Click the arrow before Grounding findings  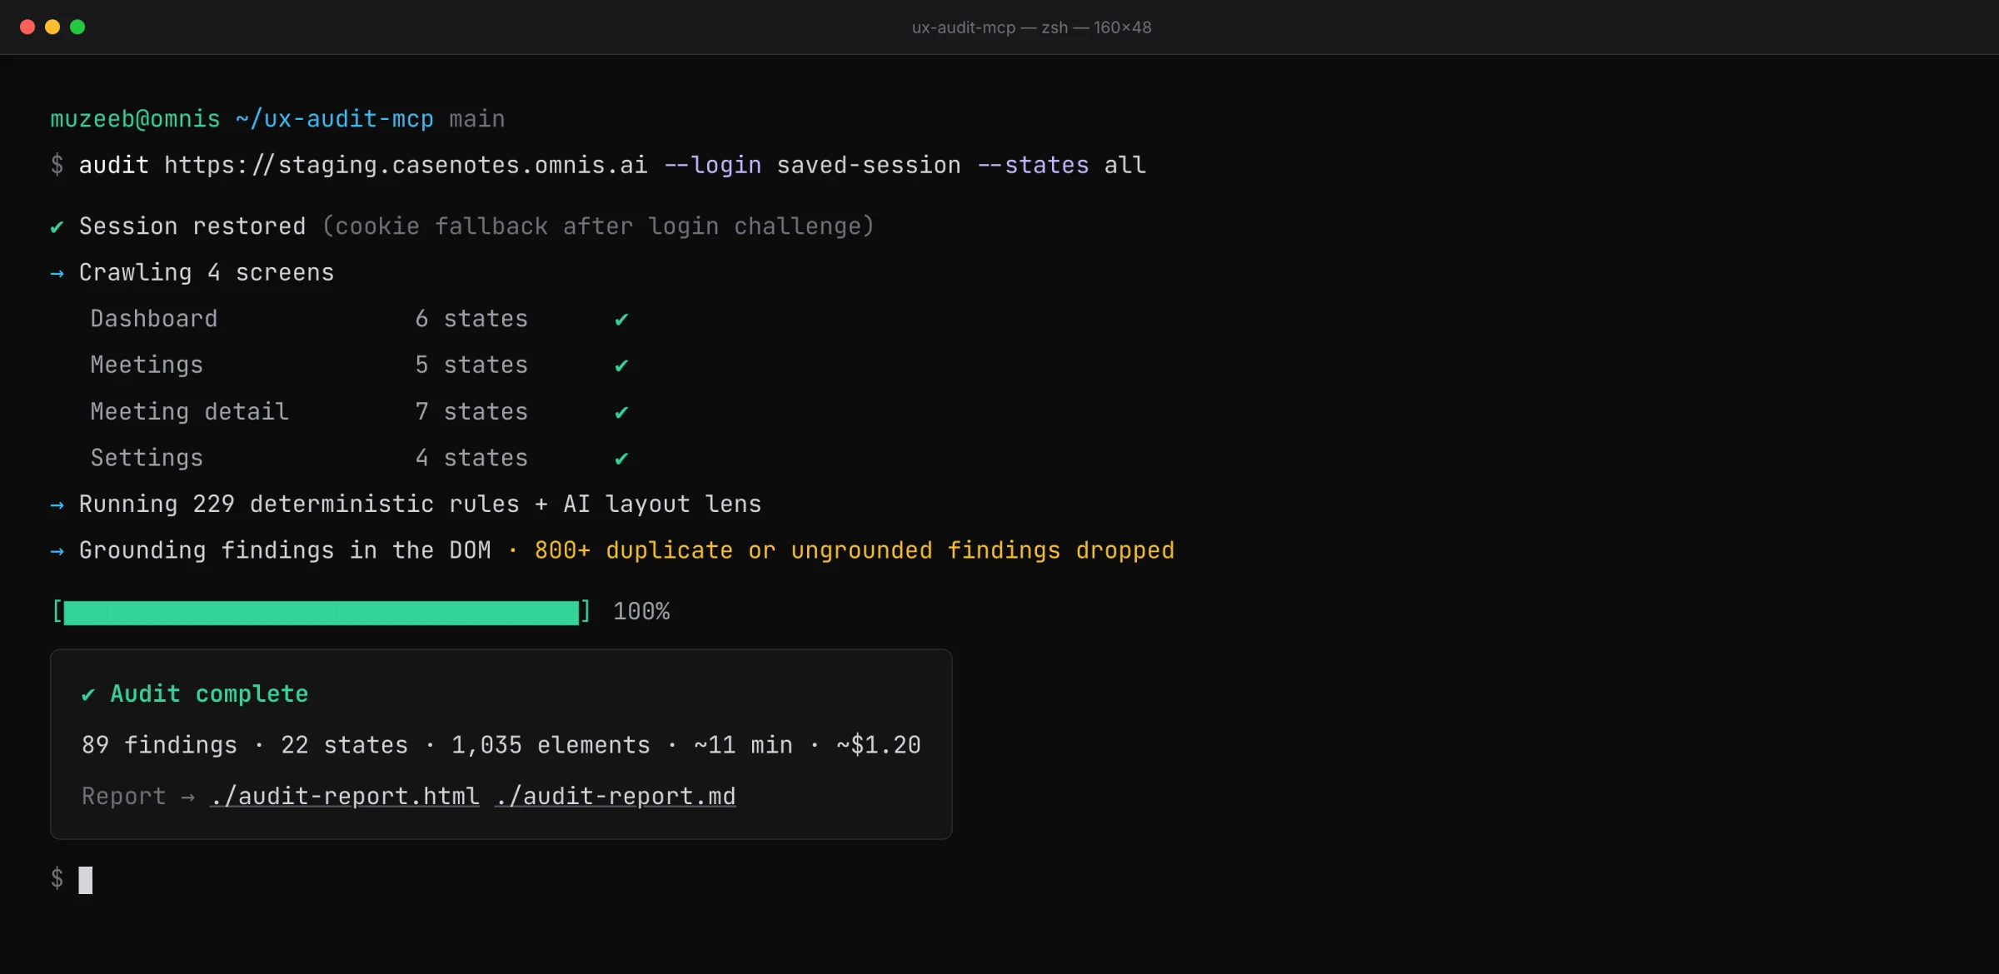pos(57,551)
